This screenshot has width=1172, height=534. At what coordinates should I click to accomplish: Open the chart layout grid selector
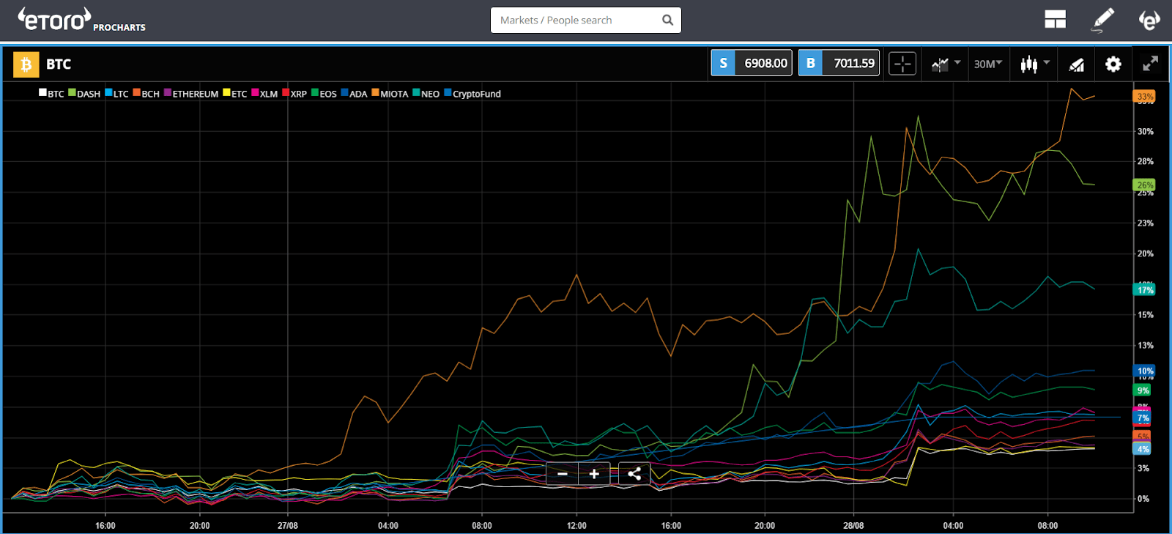(1055, 20)
